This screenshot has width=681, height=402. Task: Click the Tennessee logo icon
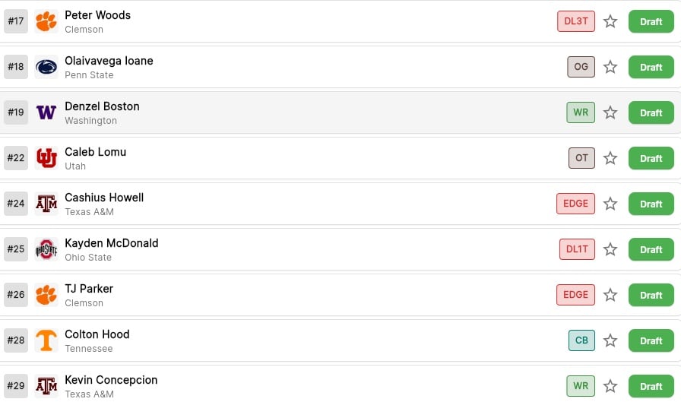(x=46, y=340)
